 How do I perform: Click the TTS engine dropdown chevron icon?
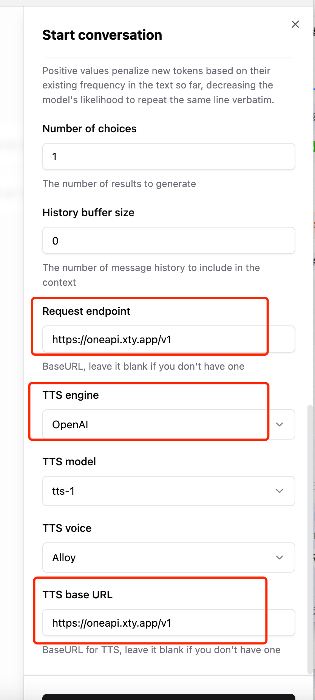(x=279, y=424)
